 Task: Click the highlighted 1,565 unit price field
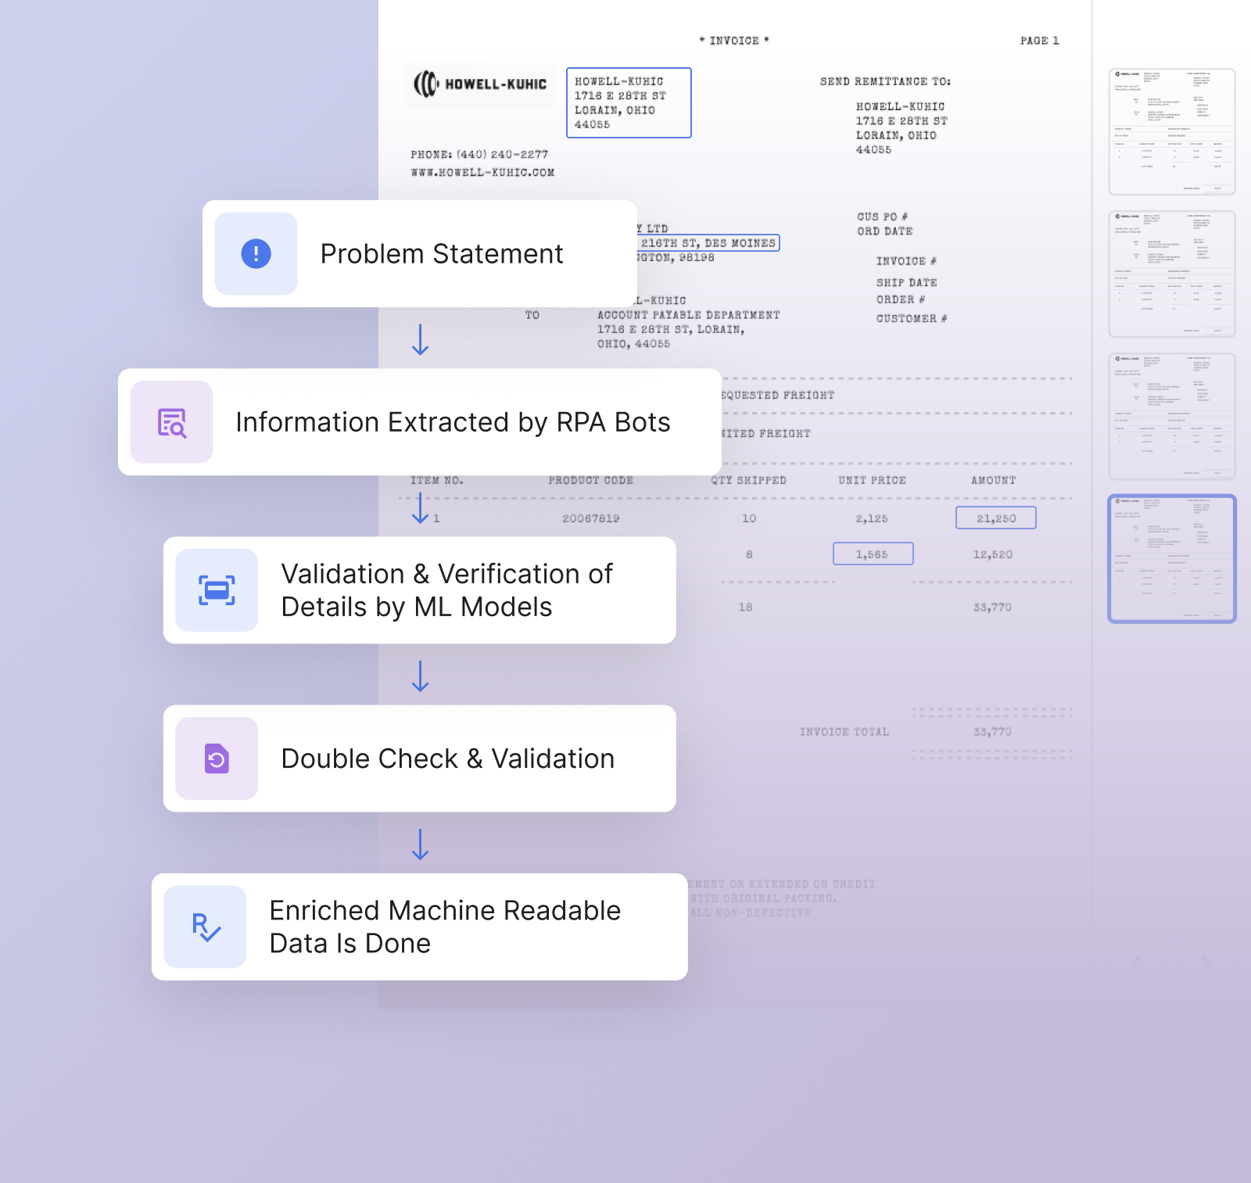pyautogui.click(x=873, y=554)
